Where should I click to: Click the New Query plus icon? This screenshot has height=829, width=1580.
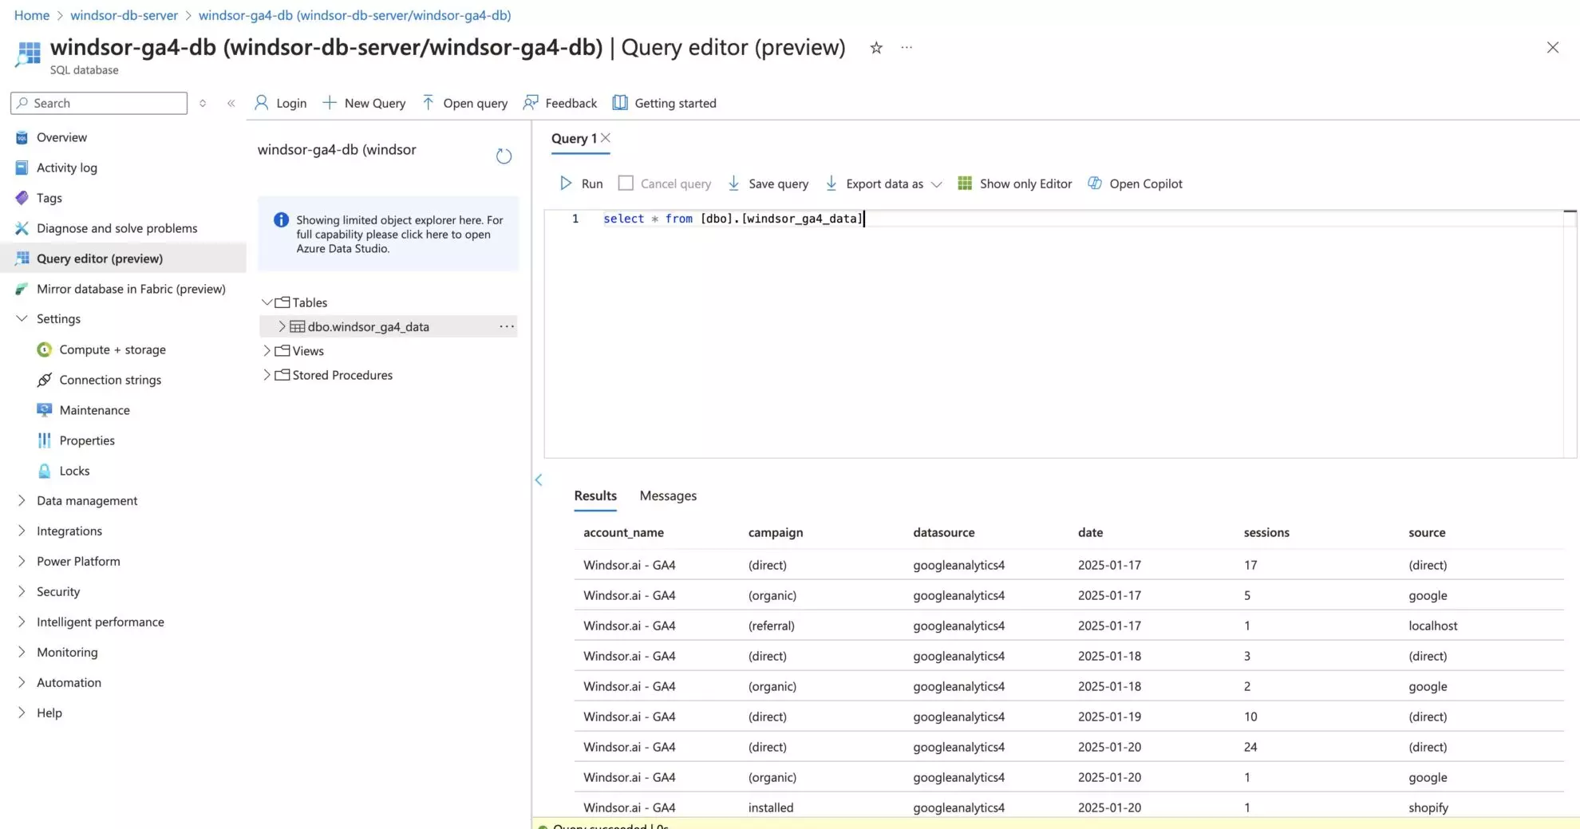[330, 103]
